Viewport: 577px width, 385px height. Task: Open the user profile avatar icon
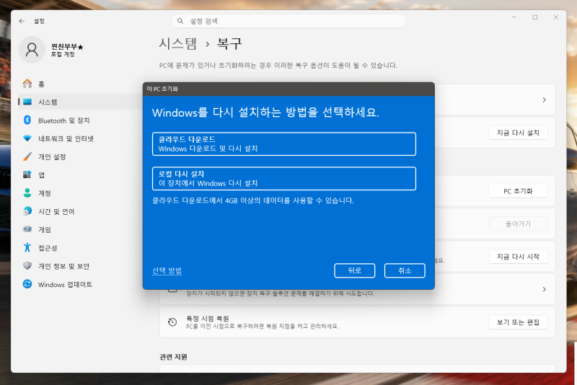[x=32, y=50]
